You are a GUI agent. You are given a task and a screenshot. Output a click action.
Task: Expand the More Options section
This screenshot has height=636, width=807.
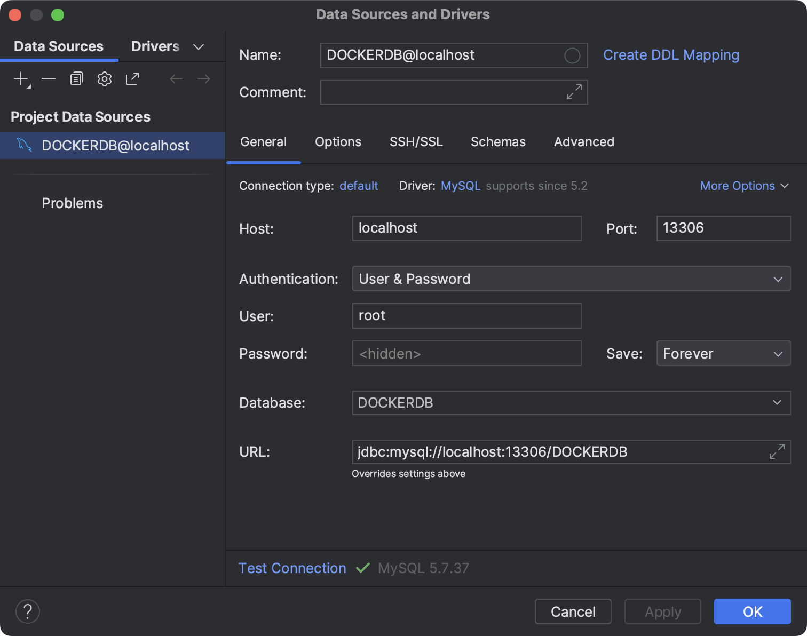(744, 186)
